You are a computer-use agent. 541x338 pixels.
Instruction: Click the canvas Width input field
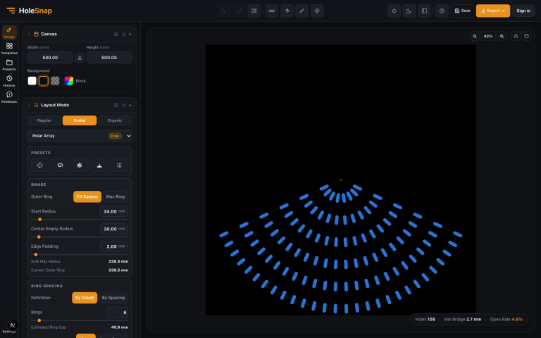point(51,58)
